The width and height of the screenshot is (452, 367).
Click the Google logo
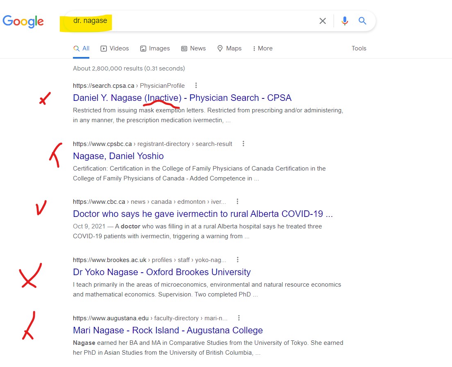[x=23, y=21]
